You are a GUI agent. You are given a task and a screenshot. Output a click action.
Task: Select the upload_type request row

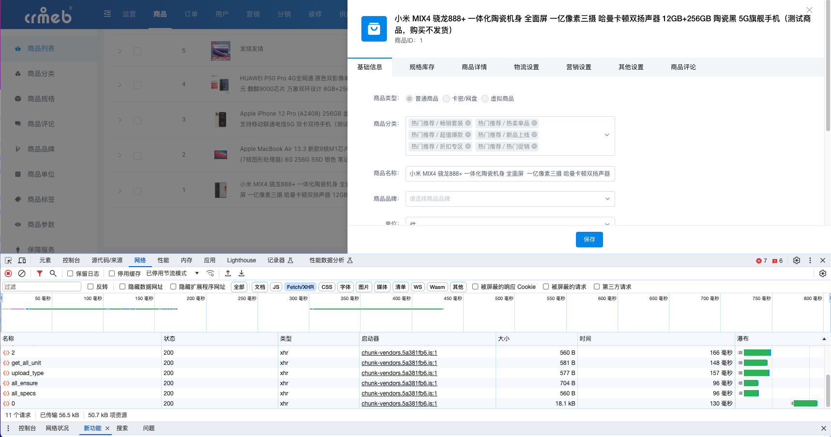tap(411, 373)
